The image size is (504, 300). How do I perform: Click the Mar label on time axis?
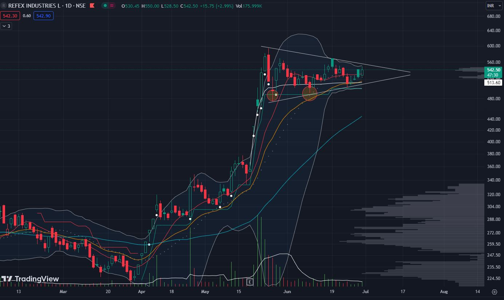pos(63,292)
